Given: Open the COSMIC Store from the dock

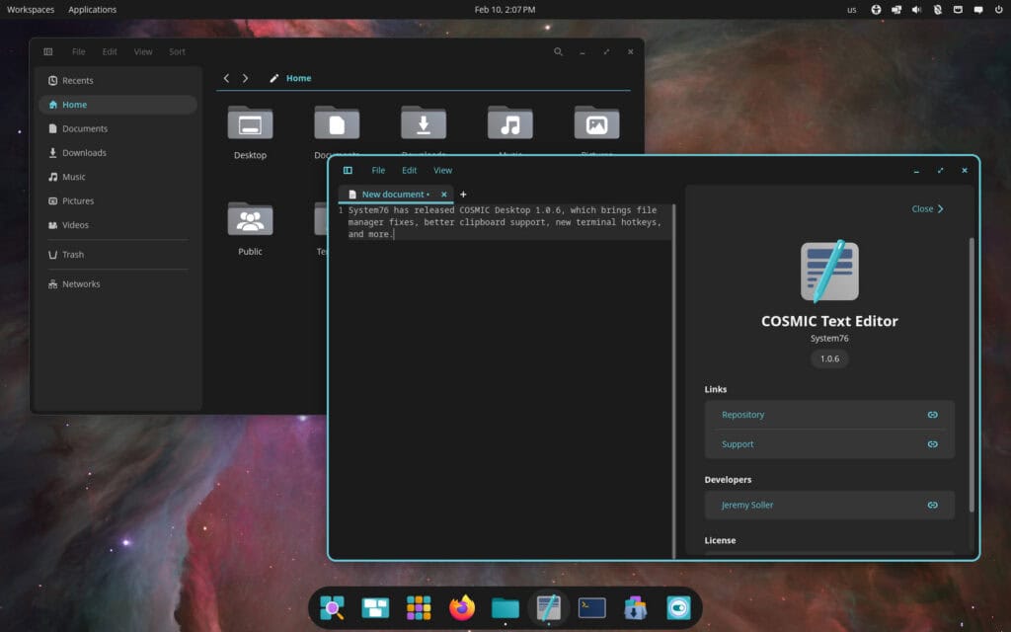Looking at the screenshot, I should pos(635,607).
